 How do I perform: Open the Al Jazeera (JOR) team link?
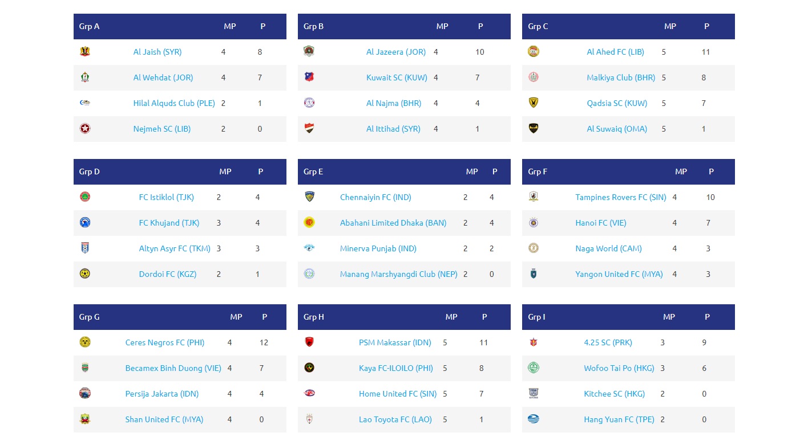[x=396, y=52]
